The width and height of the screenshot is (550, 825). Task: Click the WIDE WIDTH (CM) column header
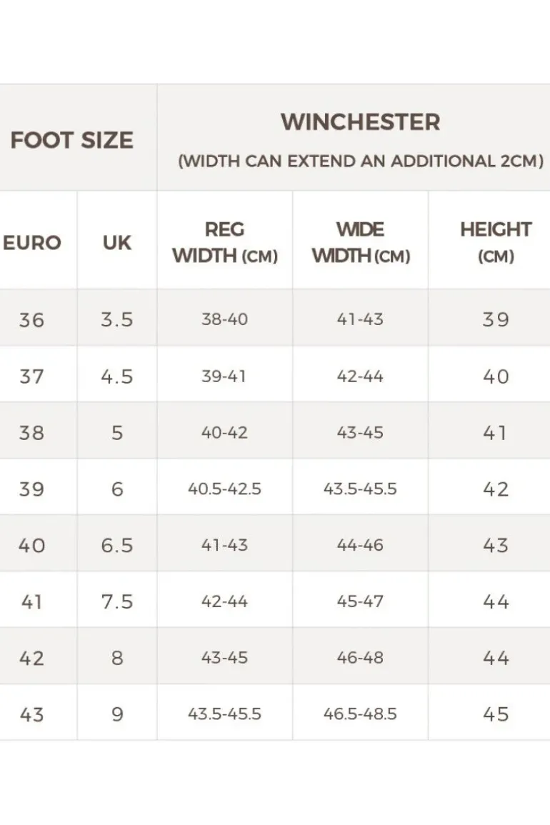(360, 242)
